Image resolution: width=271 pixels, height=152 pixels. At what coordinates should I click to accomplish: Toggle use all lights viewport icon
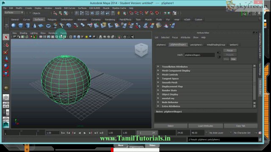86,37
